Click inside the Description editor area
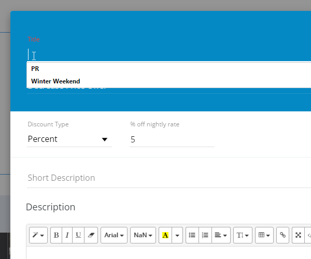Screen dimensions: 311x259 pos(169,253)
